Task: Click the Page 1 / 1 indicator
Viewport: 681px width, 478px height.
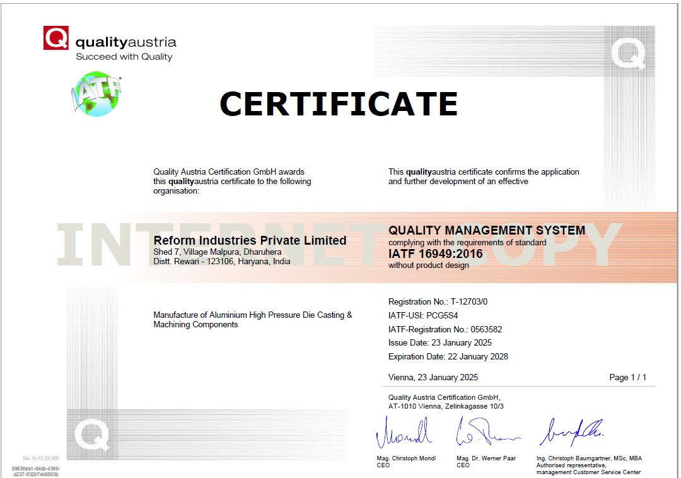Action: point(627,378)
